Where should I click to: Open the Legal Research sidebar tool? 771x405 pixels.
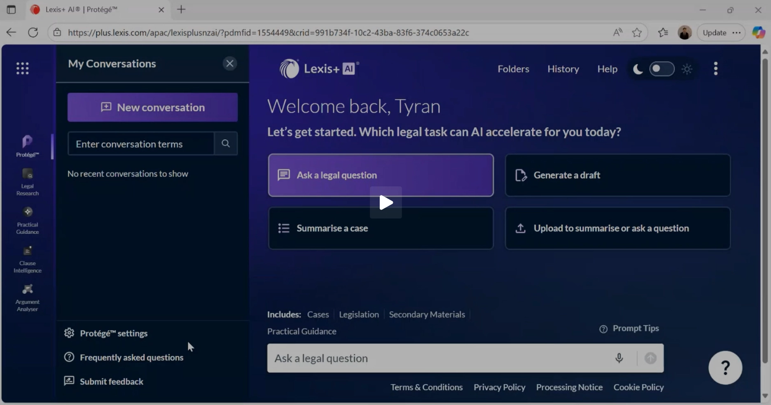coord(27,182)
